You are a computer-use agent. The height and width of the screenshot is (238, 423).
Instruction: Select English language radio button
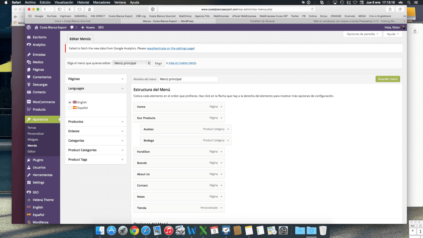coord(70,103)
